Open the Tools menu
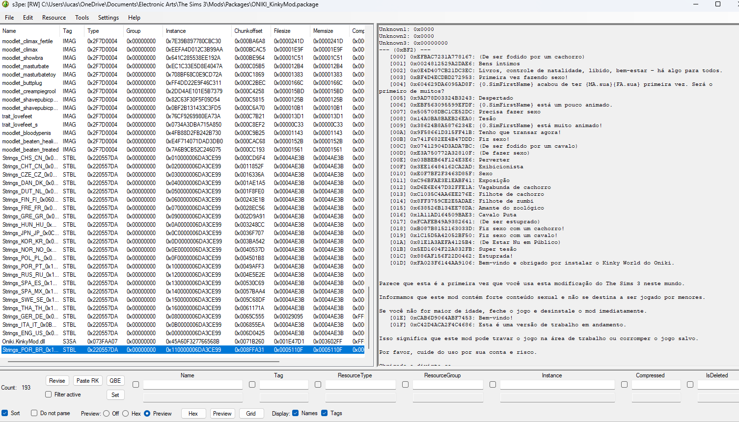Screen dimensions: 739x422 [82, 18]
